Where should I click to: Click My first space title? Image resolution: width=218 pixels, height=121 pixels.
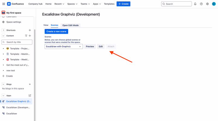[14, 13]
